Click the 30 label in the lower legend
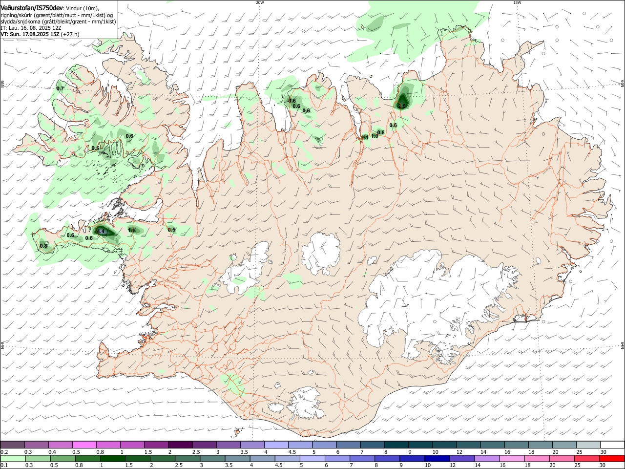This screenshot has height=469, width=625. pos(602,466)
